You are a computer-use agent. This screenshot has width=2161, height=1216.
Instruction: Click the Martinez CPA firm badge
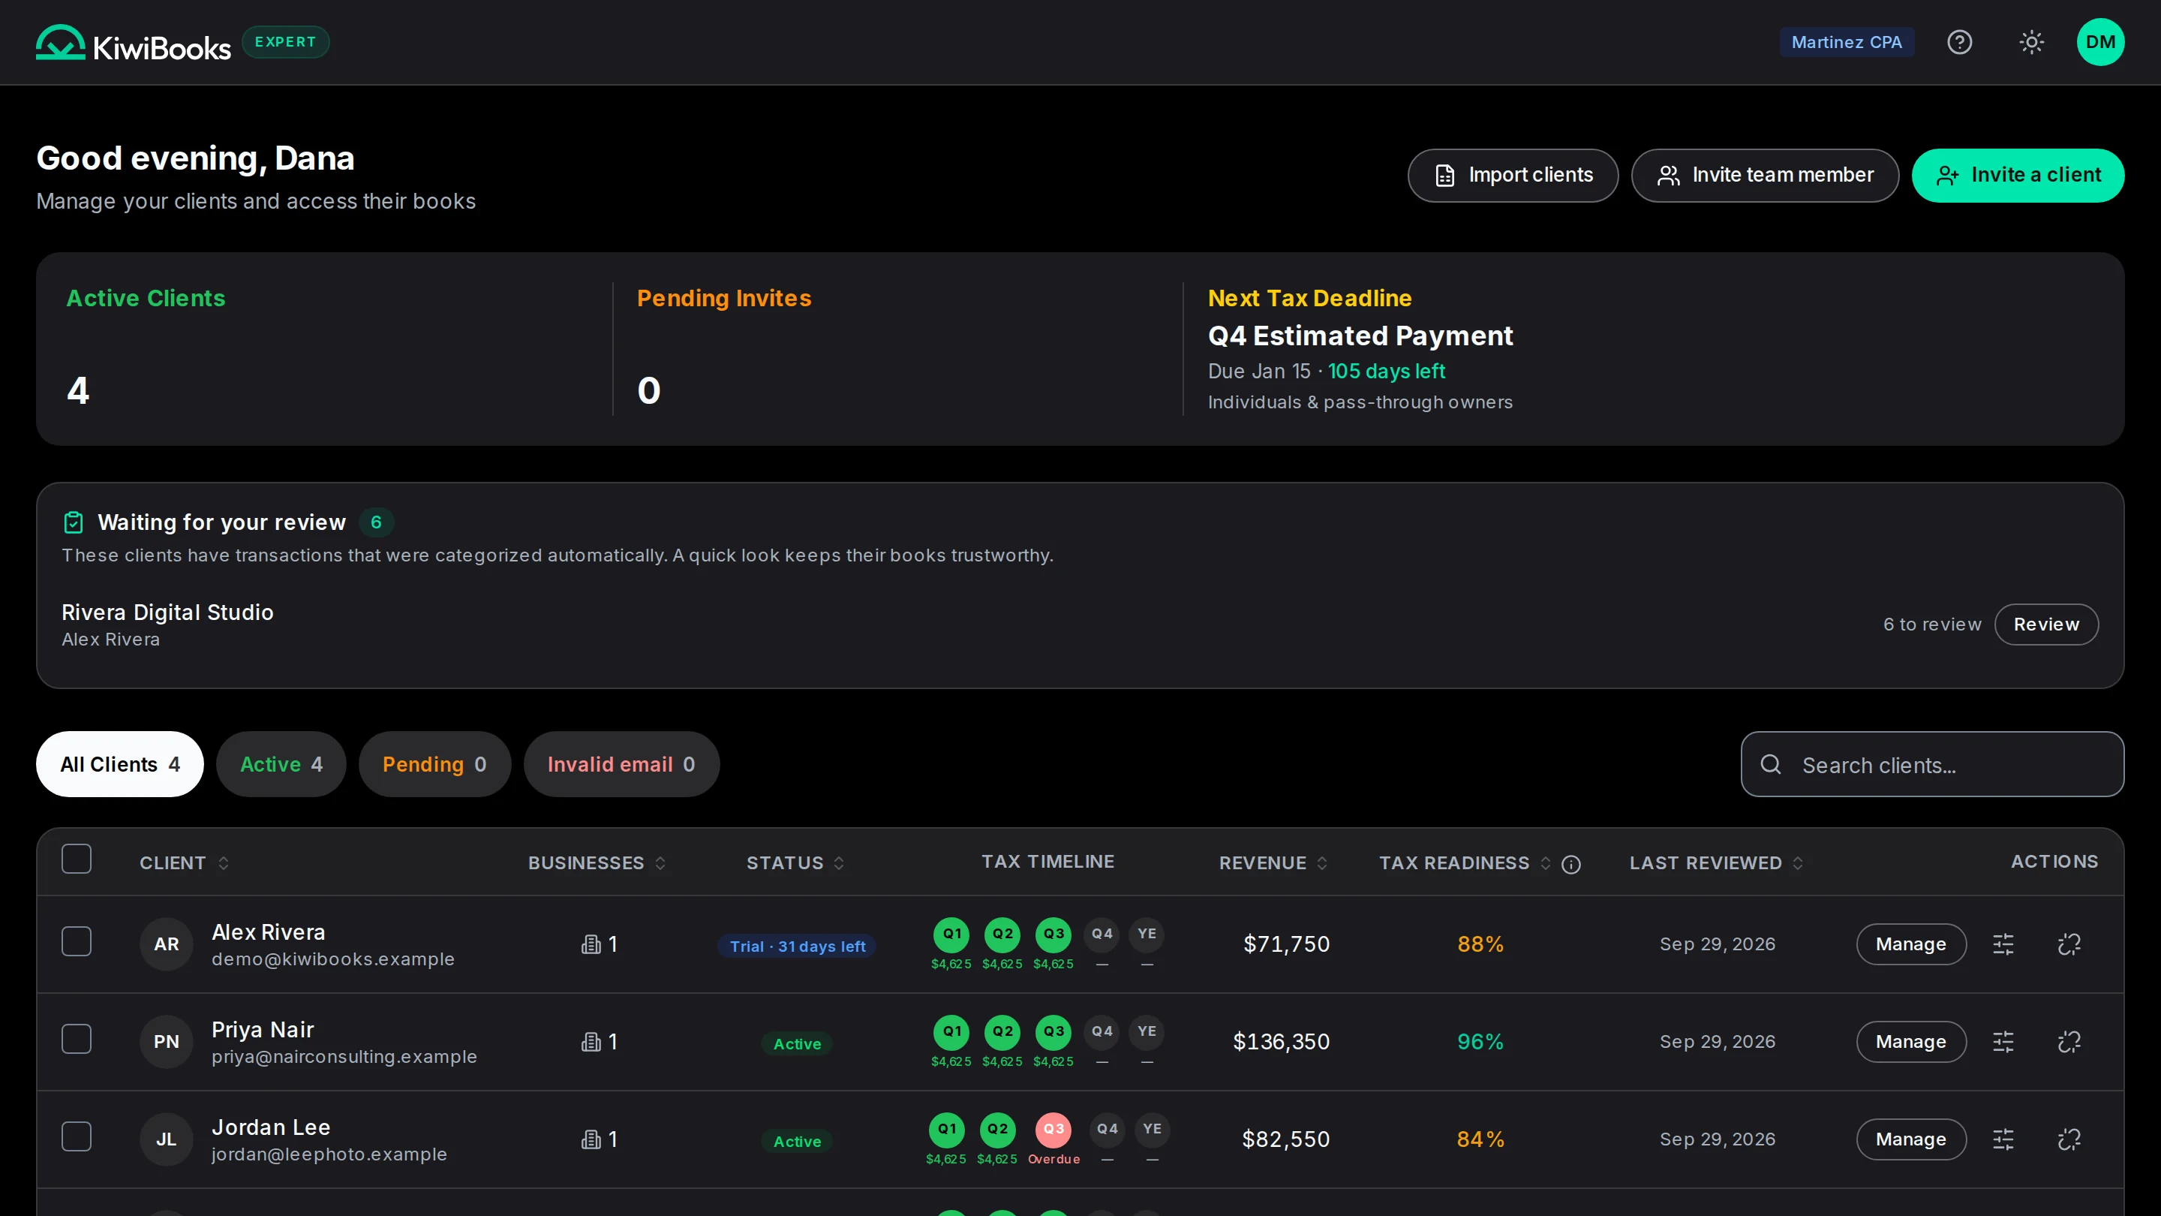tap(1847, 42)
